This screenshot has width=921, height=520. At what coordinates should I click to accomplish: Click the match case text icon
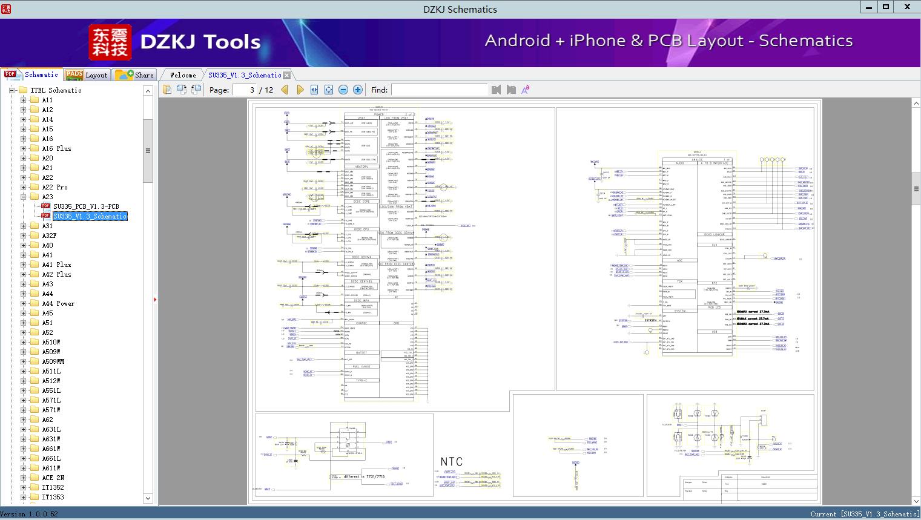coord(526,90)
